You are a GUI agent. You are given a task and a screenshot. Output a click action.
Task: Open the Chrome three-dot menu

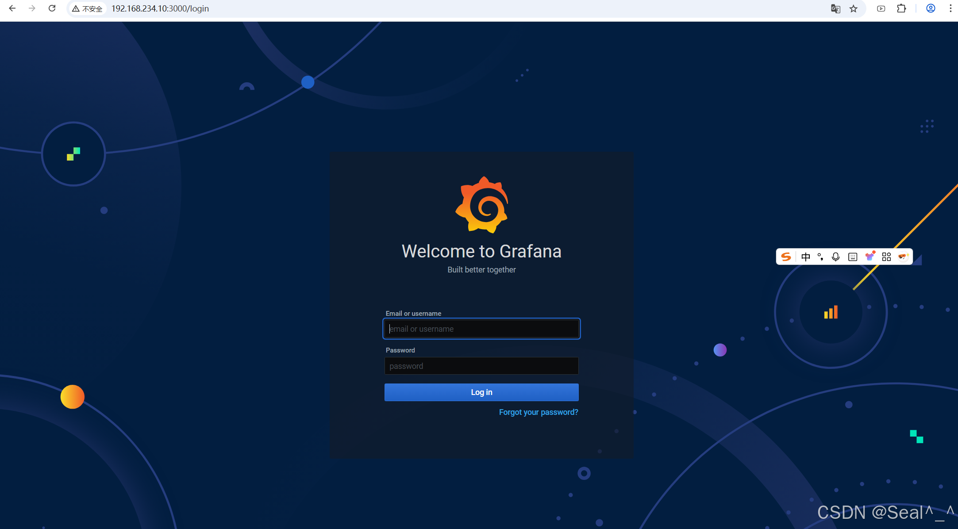[950, 9]
